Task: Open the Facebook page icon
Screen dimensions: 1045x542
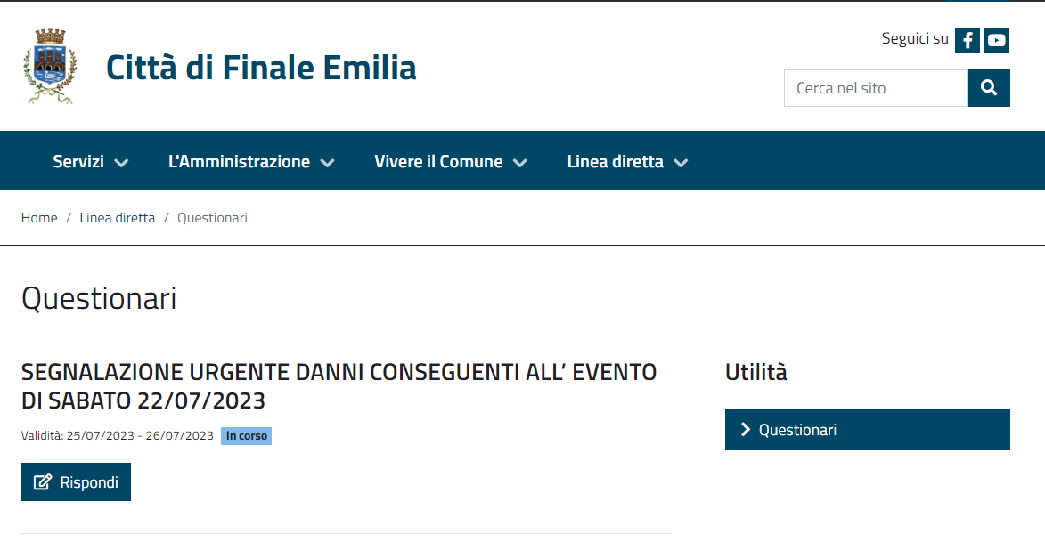Action: (x=967, y=40)
